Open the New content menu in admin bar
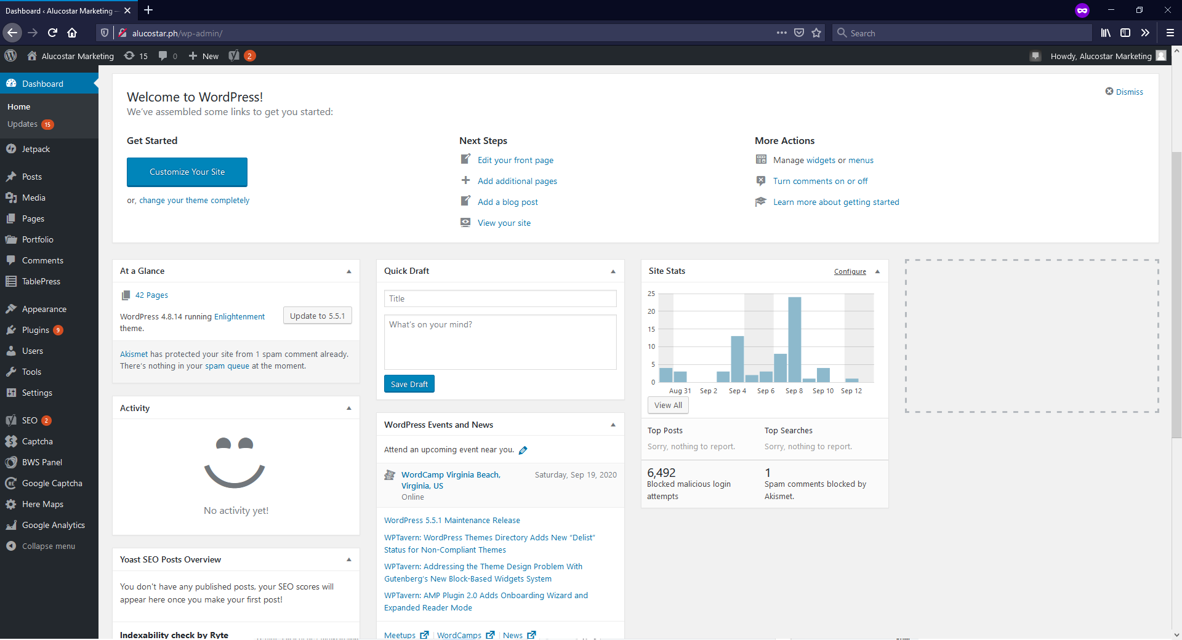The width and height of the screenshot is (1182, 640). click(203, 56)
